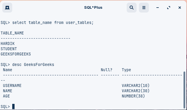Minimize the SQL*Plus window
Viewport: 187px width, 110px height.
pos(158,8)
